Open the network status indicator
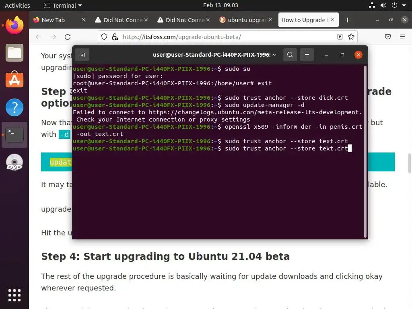412x309 pixels. point(372,5)
